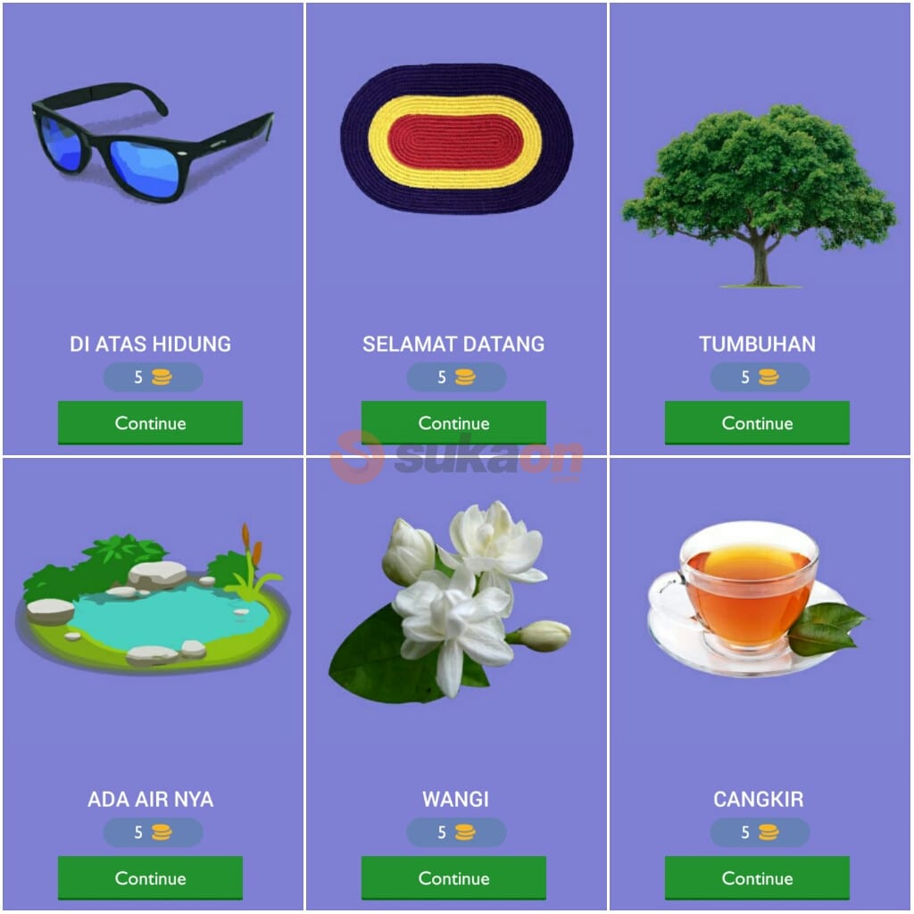Viewport: 914px width, 914px height.
Task: Tap the coin reward under TUMBUHAN
Action: (x=769, y=378)
